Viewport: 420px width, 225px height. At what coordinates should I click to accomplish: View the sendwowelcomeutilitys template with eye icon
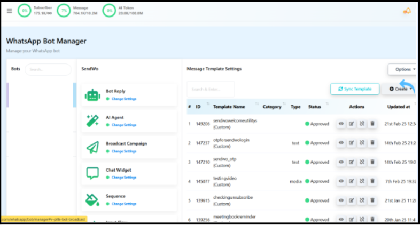pos(341,124)
